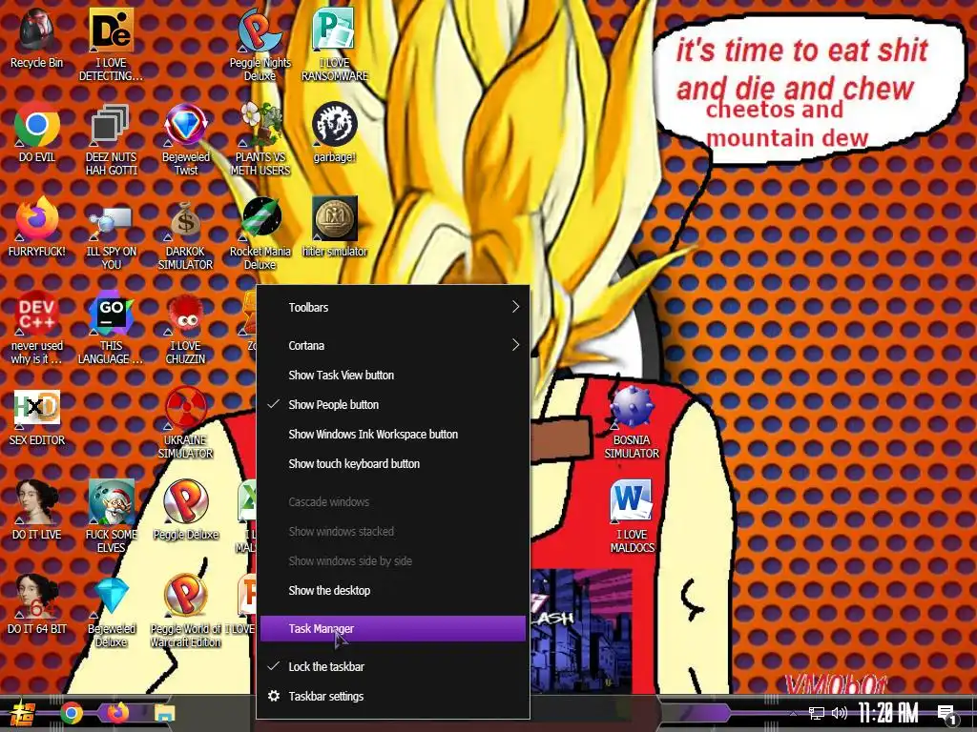The image size is (977, 732).
Task: Expand the Toolbars submenu
Action: (392, 307)
